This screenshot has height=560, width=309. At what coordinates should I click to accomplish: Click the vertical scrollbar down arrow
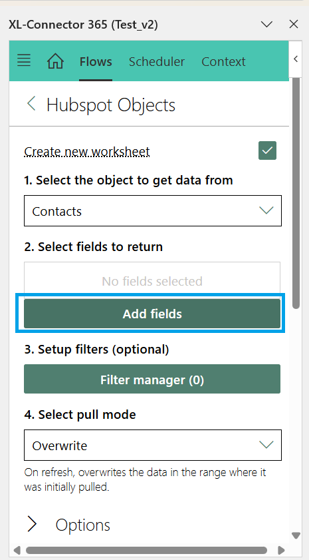coord(296,535)
